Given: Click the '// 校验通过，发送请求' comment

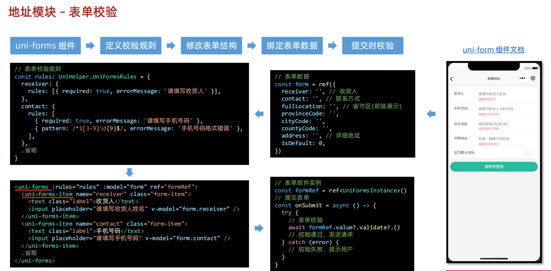Looking at the screenshot, I should [320, 235].
